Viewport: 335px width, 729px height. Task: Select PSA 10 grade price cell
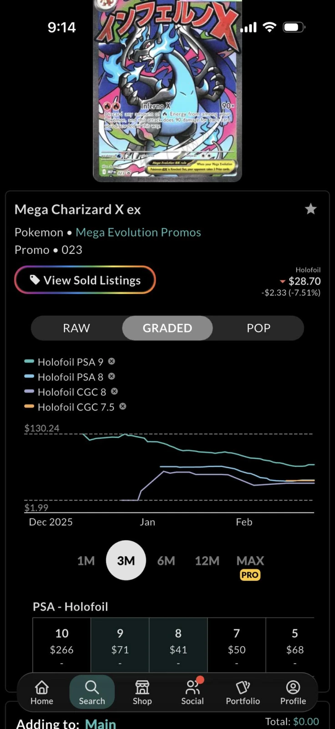pos(62,642)
